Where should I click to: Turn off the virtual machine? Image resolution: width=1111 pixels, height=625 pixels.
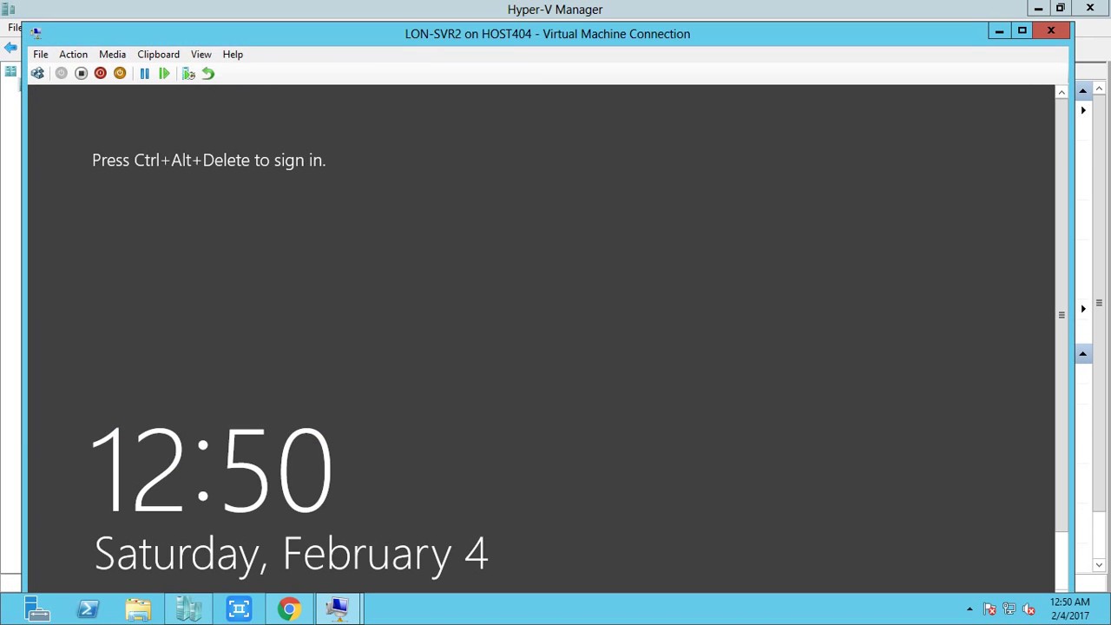coord(81,74)
